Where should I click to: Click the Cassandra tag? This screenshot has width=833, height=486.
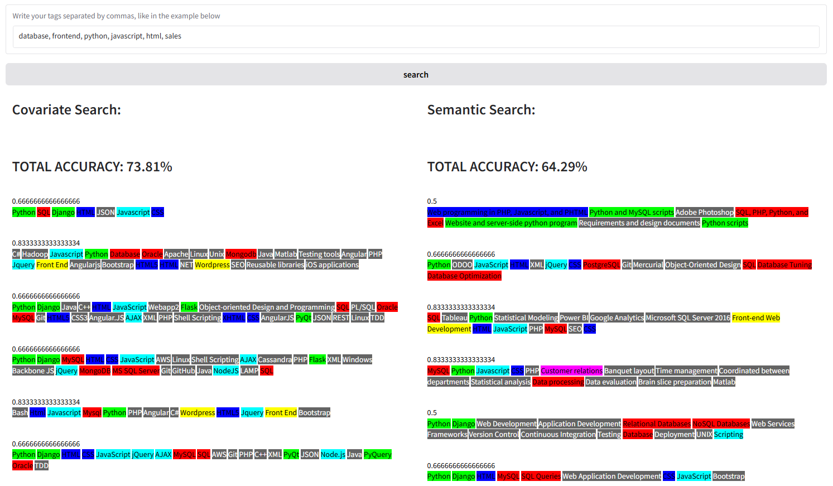[275, 360]
